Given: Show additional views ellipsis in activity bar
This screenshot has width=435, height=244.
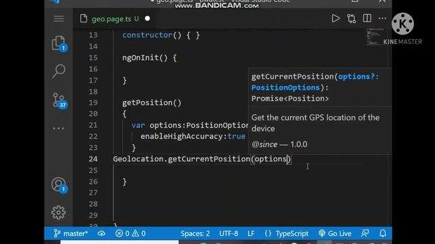Looking at the screenshot, I should 58,128.
